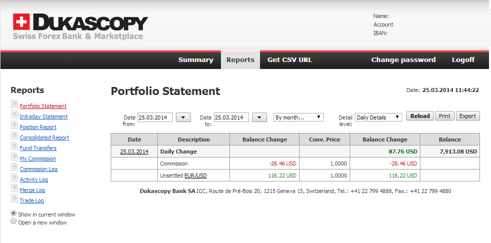This screenshot has height=243, width=491.
Task: Open the Date from calendar dropdown
Action: (x=183, y=117)
